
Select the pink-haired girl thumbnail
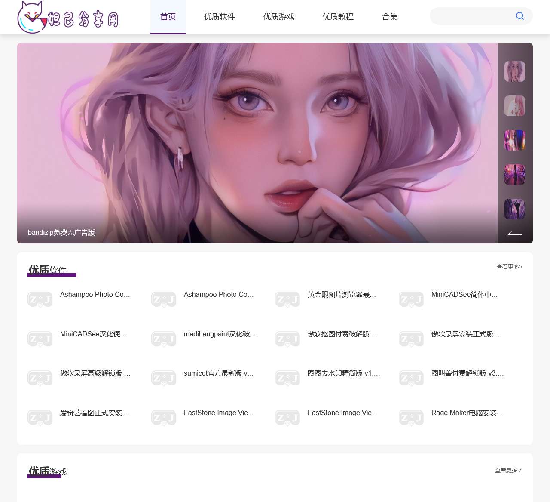point(515,106)
